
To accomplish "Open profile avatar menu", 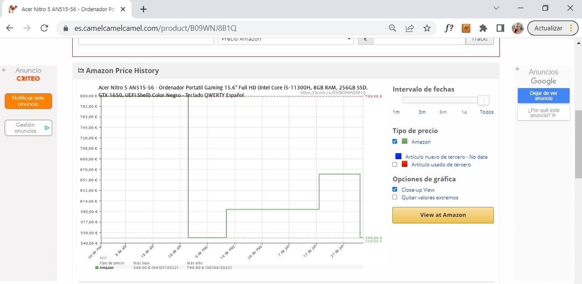I will click(x=517, y=28).
